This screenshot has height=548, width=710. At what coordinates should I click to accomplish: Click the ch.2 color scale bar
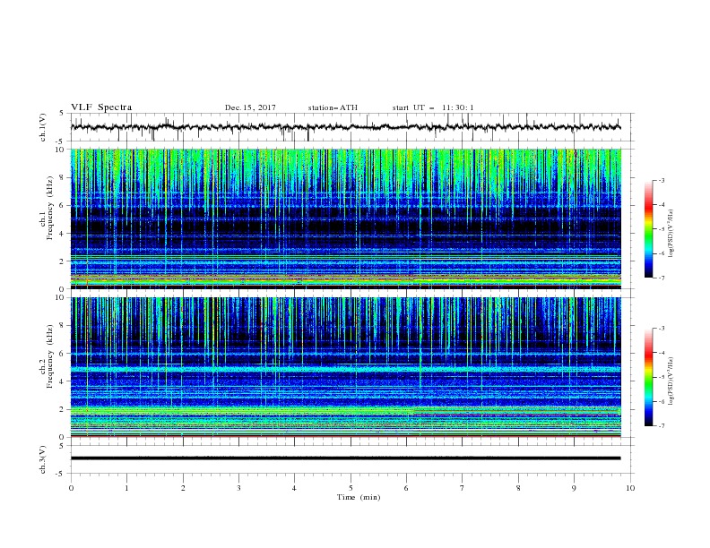click(649, 377)
